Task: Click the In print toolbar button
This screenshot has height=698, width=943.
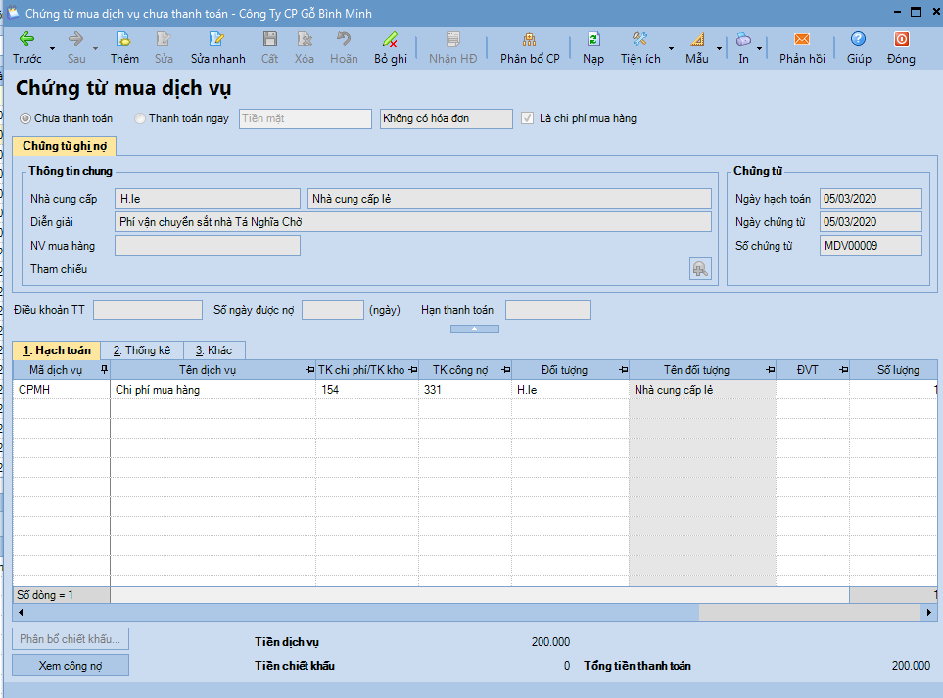Action: click(743, 46)
